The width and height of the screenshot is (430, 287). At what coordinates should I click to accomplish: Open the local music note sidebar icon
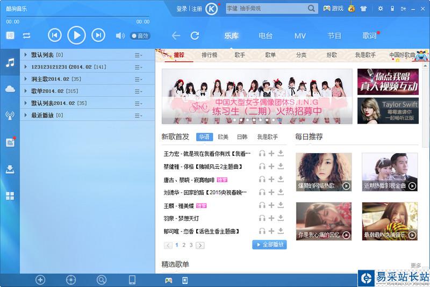(10, 63)
